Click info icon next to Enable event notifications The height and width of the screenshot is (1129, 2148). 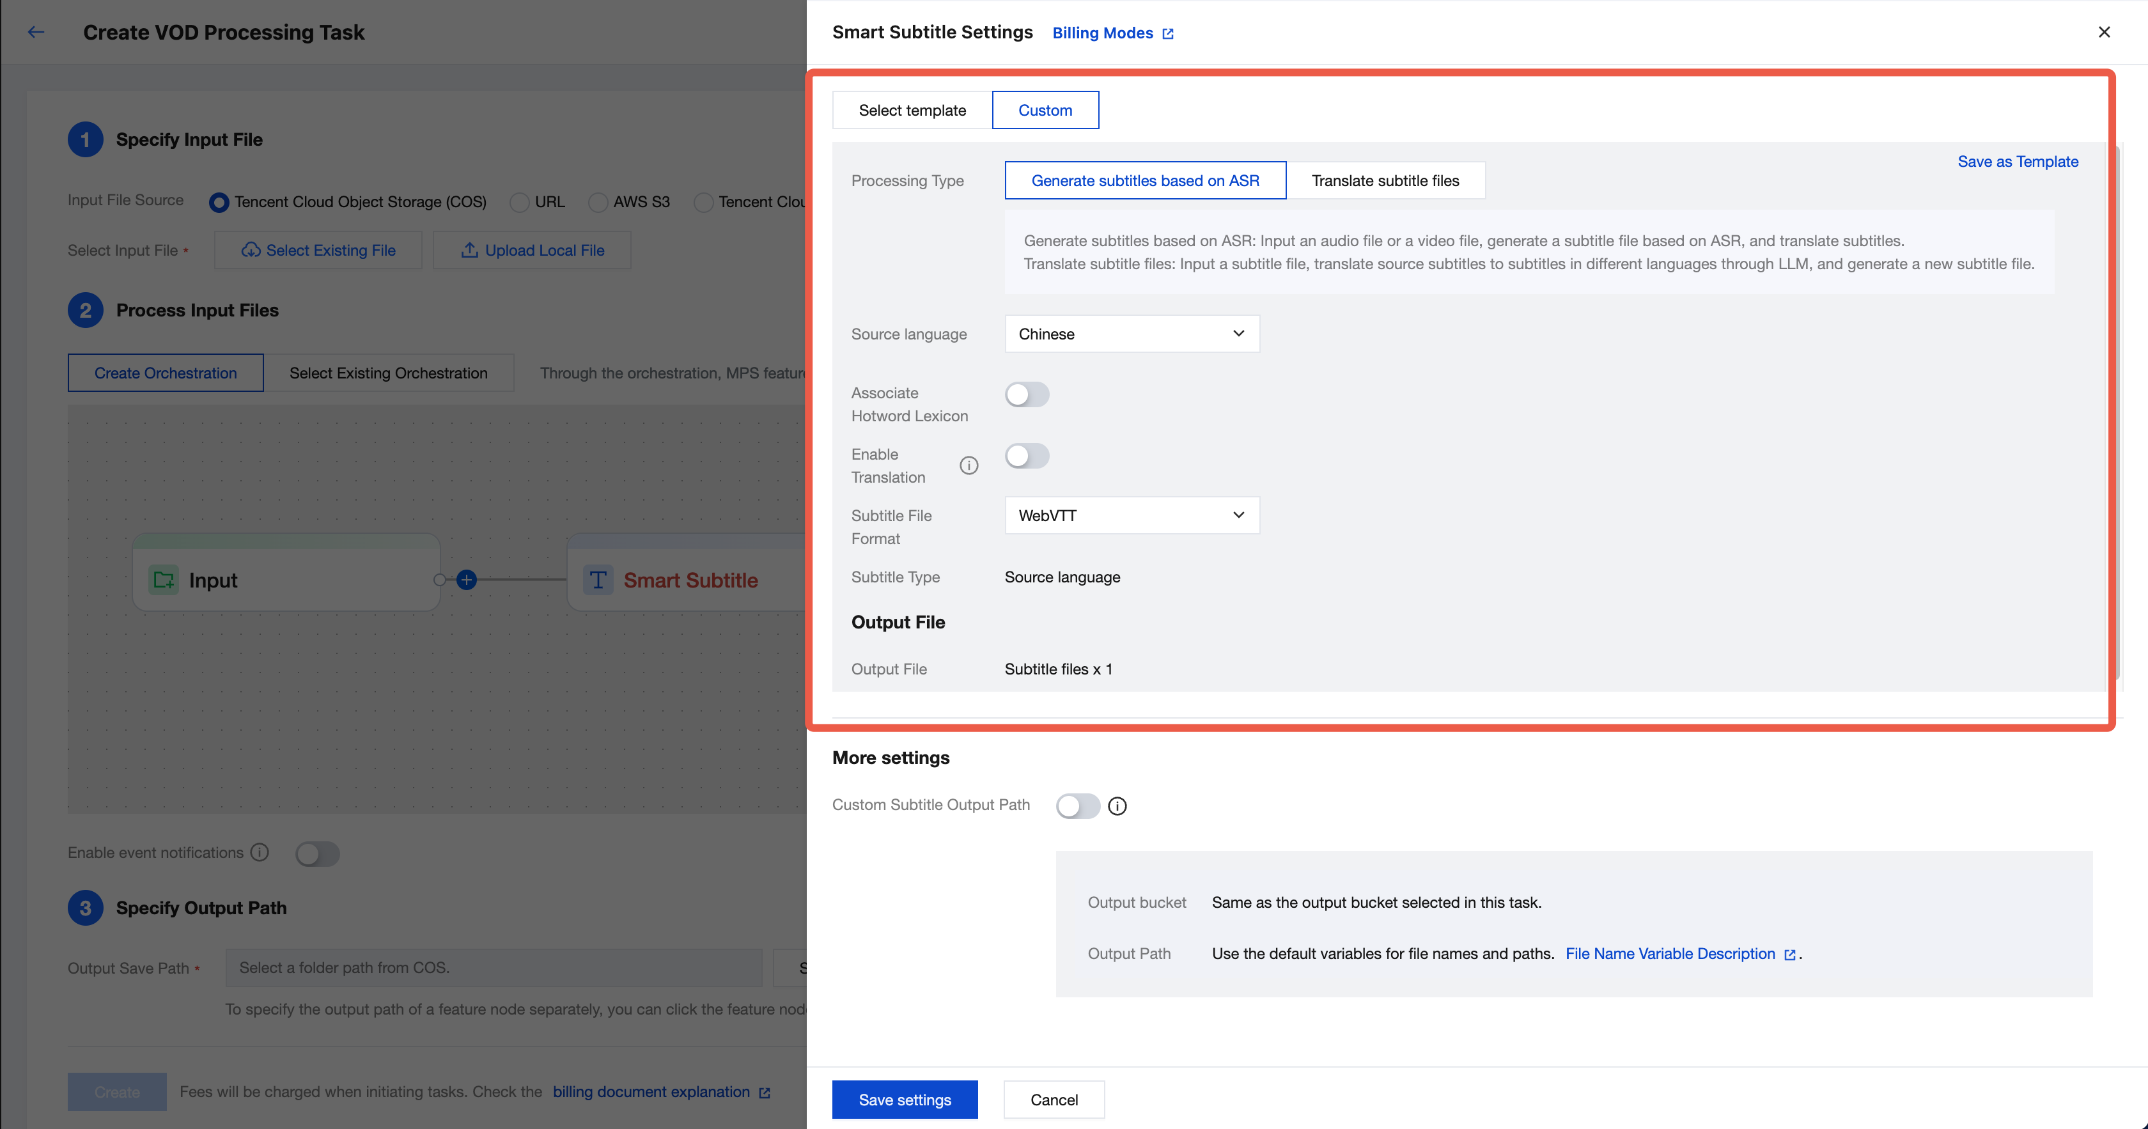click(260, 852)
